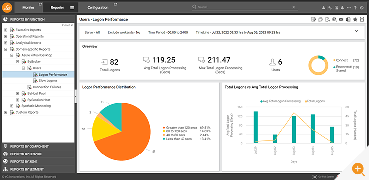Viewport: 369px width, 180px height.
Task: Open the alerts bell icon in header
Action: 342,8
